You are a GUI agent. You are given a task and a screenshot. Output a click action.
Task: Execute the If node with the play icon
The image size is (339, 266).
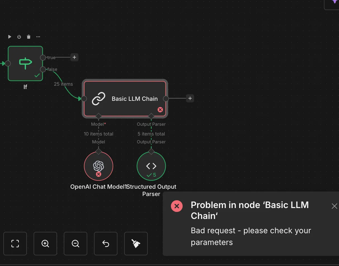pos(10,37)
